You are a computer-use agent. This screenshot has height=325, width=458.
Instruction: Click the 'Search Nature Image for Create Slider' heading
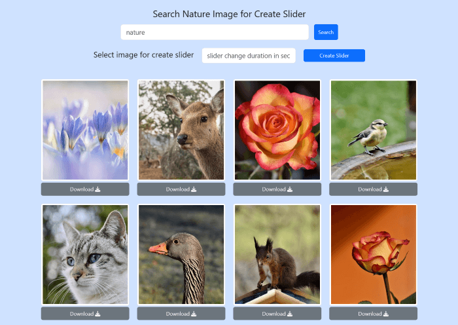click(229, 14)
